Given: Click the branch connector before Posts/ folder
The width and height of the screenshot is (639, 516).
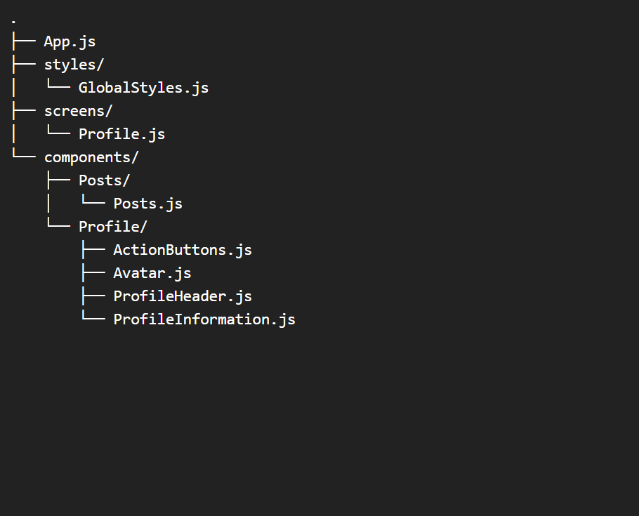Looking at the screenshot, I should coord(58,180).
